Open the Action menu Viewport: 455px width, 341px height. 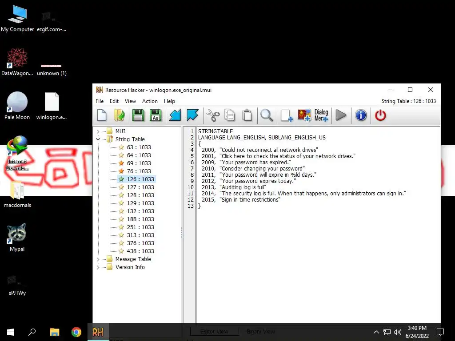150,101
